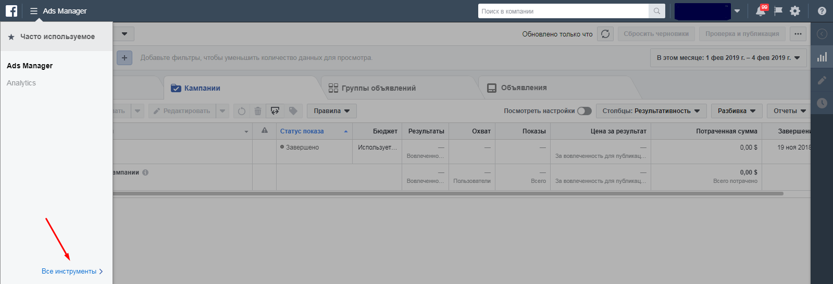Click the info icon next to кампании
The height and width of the screenshot is (284, 833).
coord(145,172)
